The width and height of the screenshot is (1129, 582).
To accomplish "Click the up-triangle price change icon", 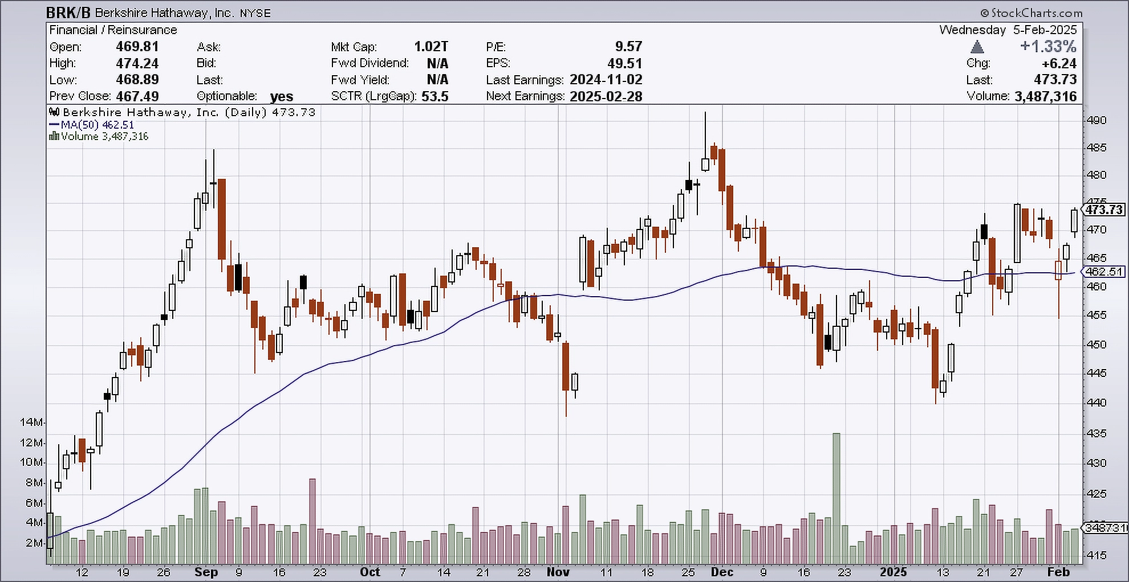I will pyautogui.click(x=977, y=47).
